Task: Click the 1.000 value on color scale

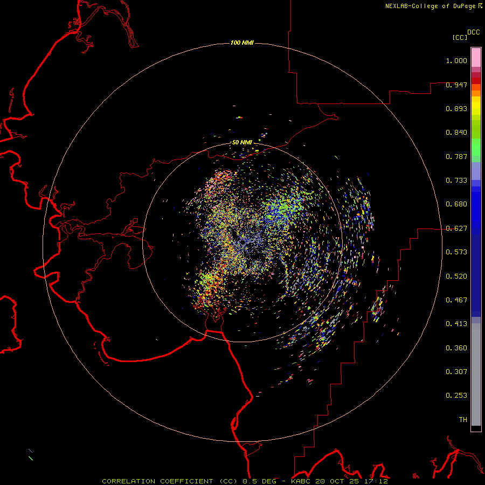Action: coord(456,60)
